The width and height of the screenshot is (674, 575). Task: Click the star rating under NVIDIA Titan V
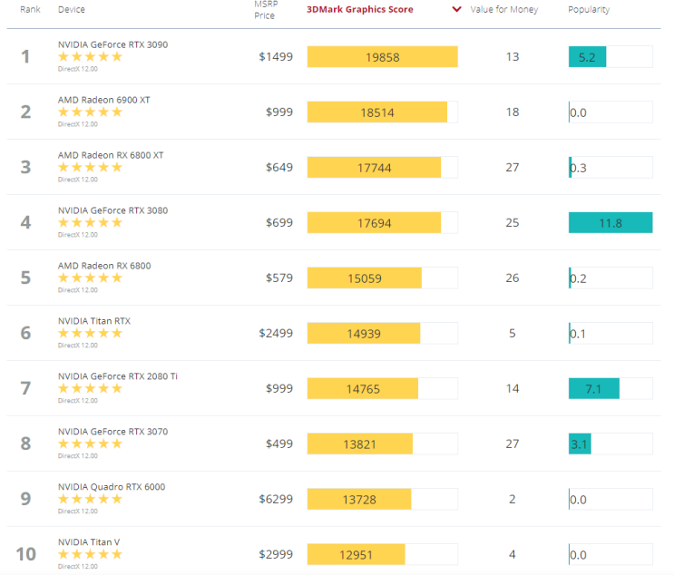[x=91, y=554]
